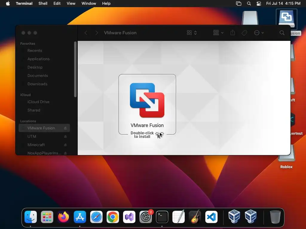Go forward in the Finder window
Screen dimensions: 306x229
[97, 33]
